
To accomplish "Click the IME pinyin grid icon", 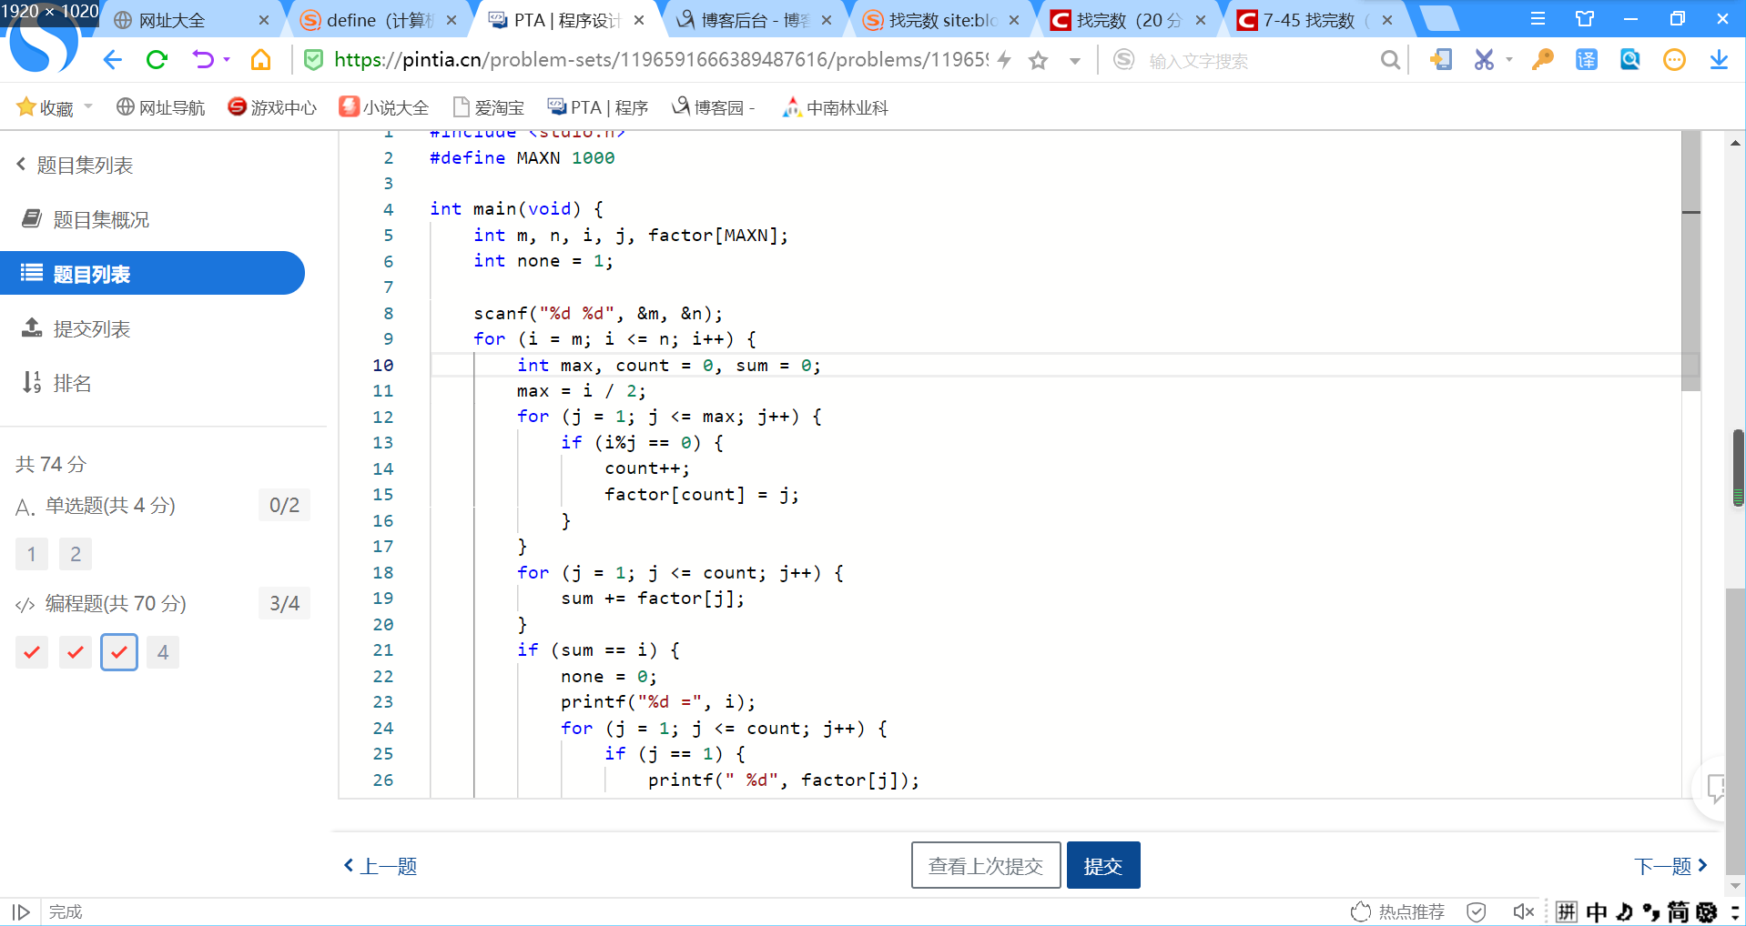I will 1567,911.
